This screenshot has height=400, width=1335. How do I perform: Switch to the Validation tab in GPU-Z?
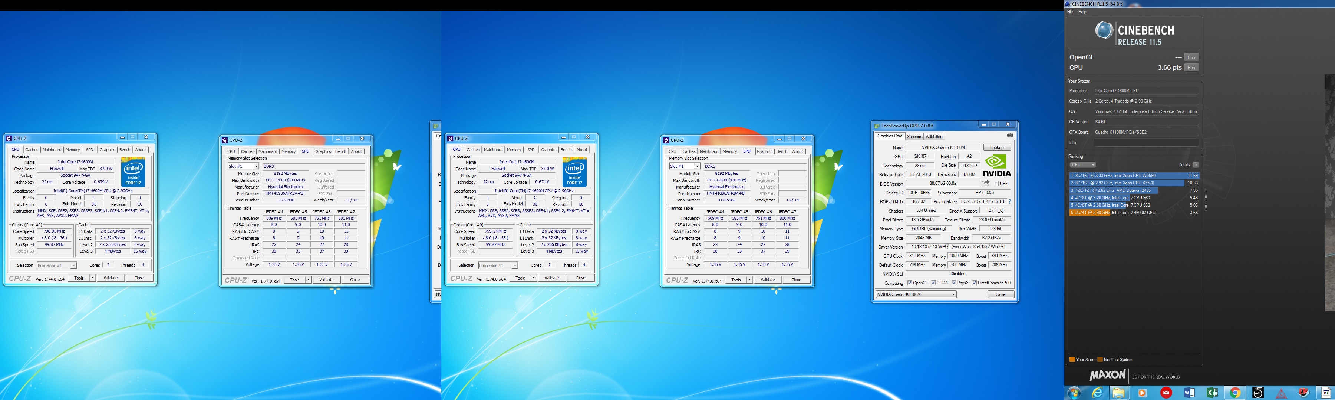pos(934,137)
